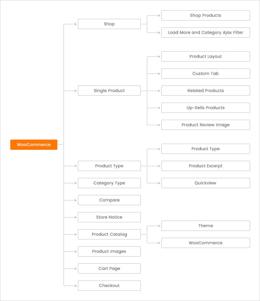Open the Cart Page node
This screenshot has height=301, width=260.
coord(109,269)
